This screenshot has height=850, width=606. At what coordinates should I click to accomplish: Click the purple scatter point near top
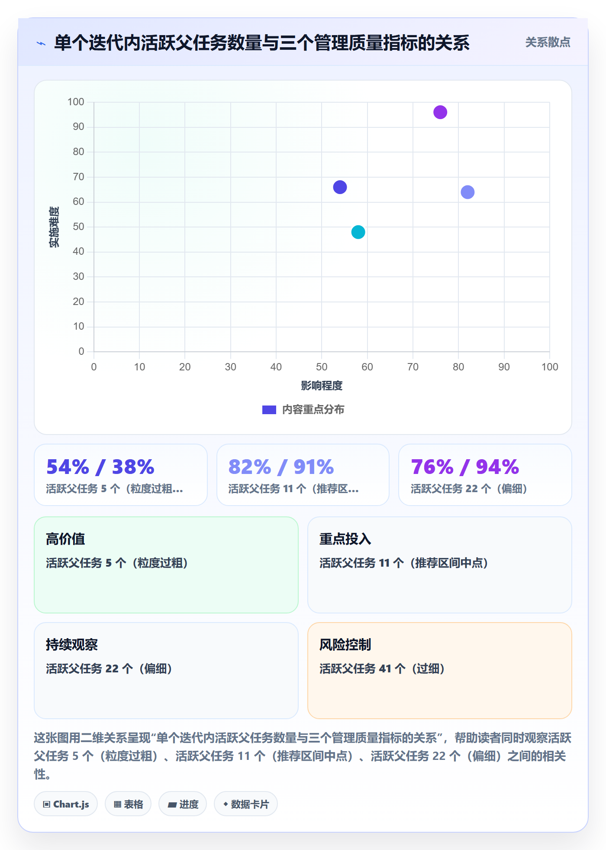click(x=440, y=112)
